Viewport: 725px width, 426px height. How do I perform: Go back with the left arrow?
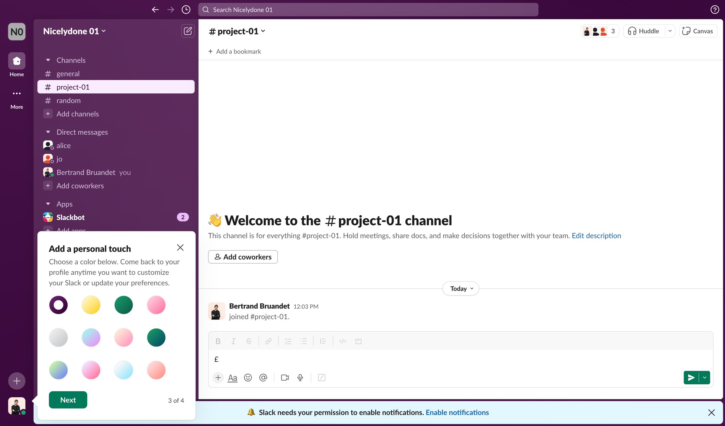[155, 10]
